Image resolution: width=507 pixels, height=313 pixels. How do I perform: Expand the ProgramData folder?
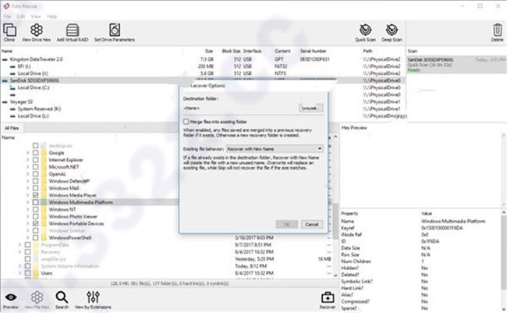pyautogui.click(x=20, y=245)
